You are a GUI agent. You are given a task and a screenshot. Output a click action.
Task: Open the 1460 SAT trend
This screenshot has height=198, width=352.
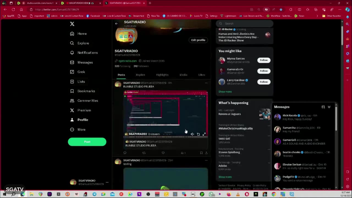pos(224,139)
